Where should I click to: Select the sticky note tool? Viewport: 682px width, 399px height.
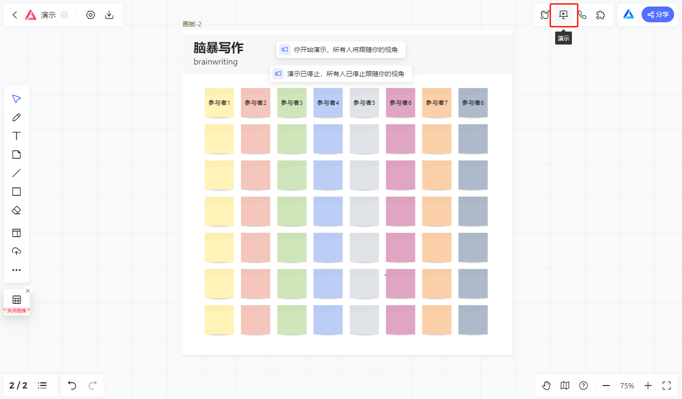[17, 154]
